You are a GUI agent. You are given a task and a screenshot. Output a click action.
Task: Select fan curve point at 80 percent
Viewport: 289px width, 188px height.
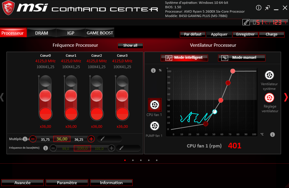[x=228, y=83]
